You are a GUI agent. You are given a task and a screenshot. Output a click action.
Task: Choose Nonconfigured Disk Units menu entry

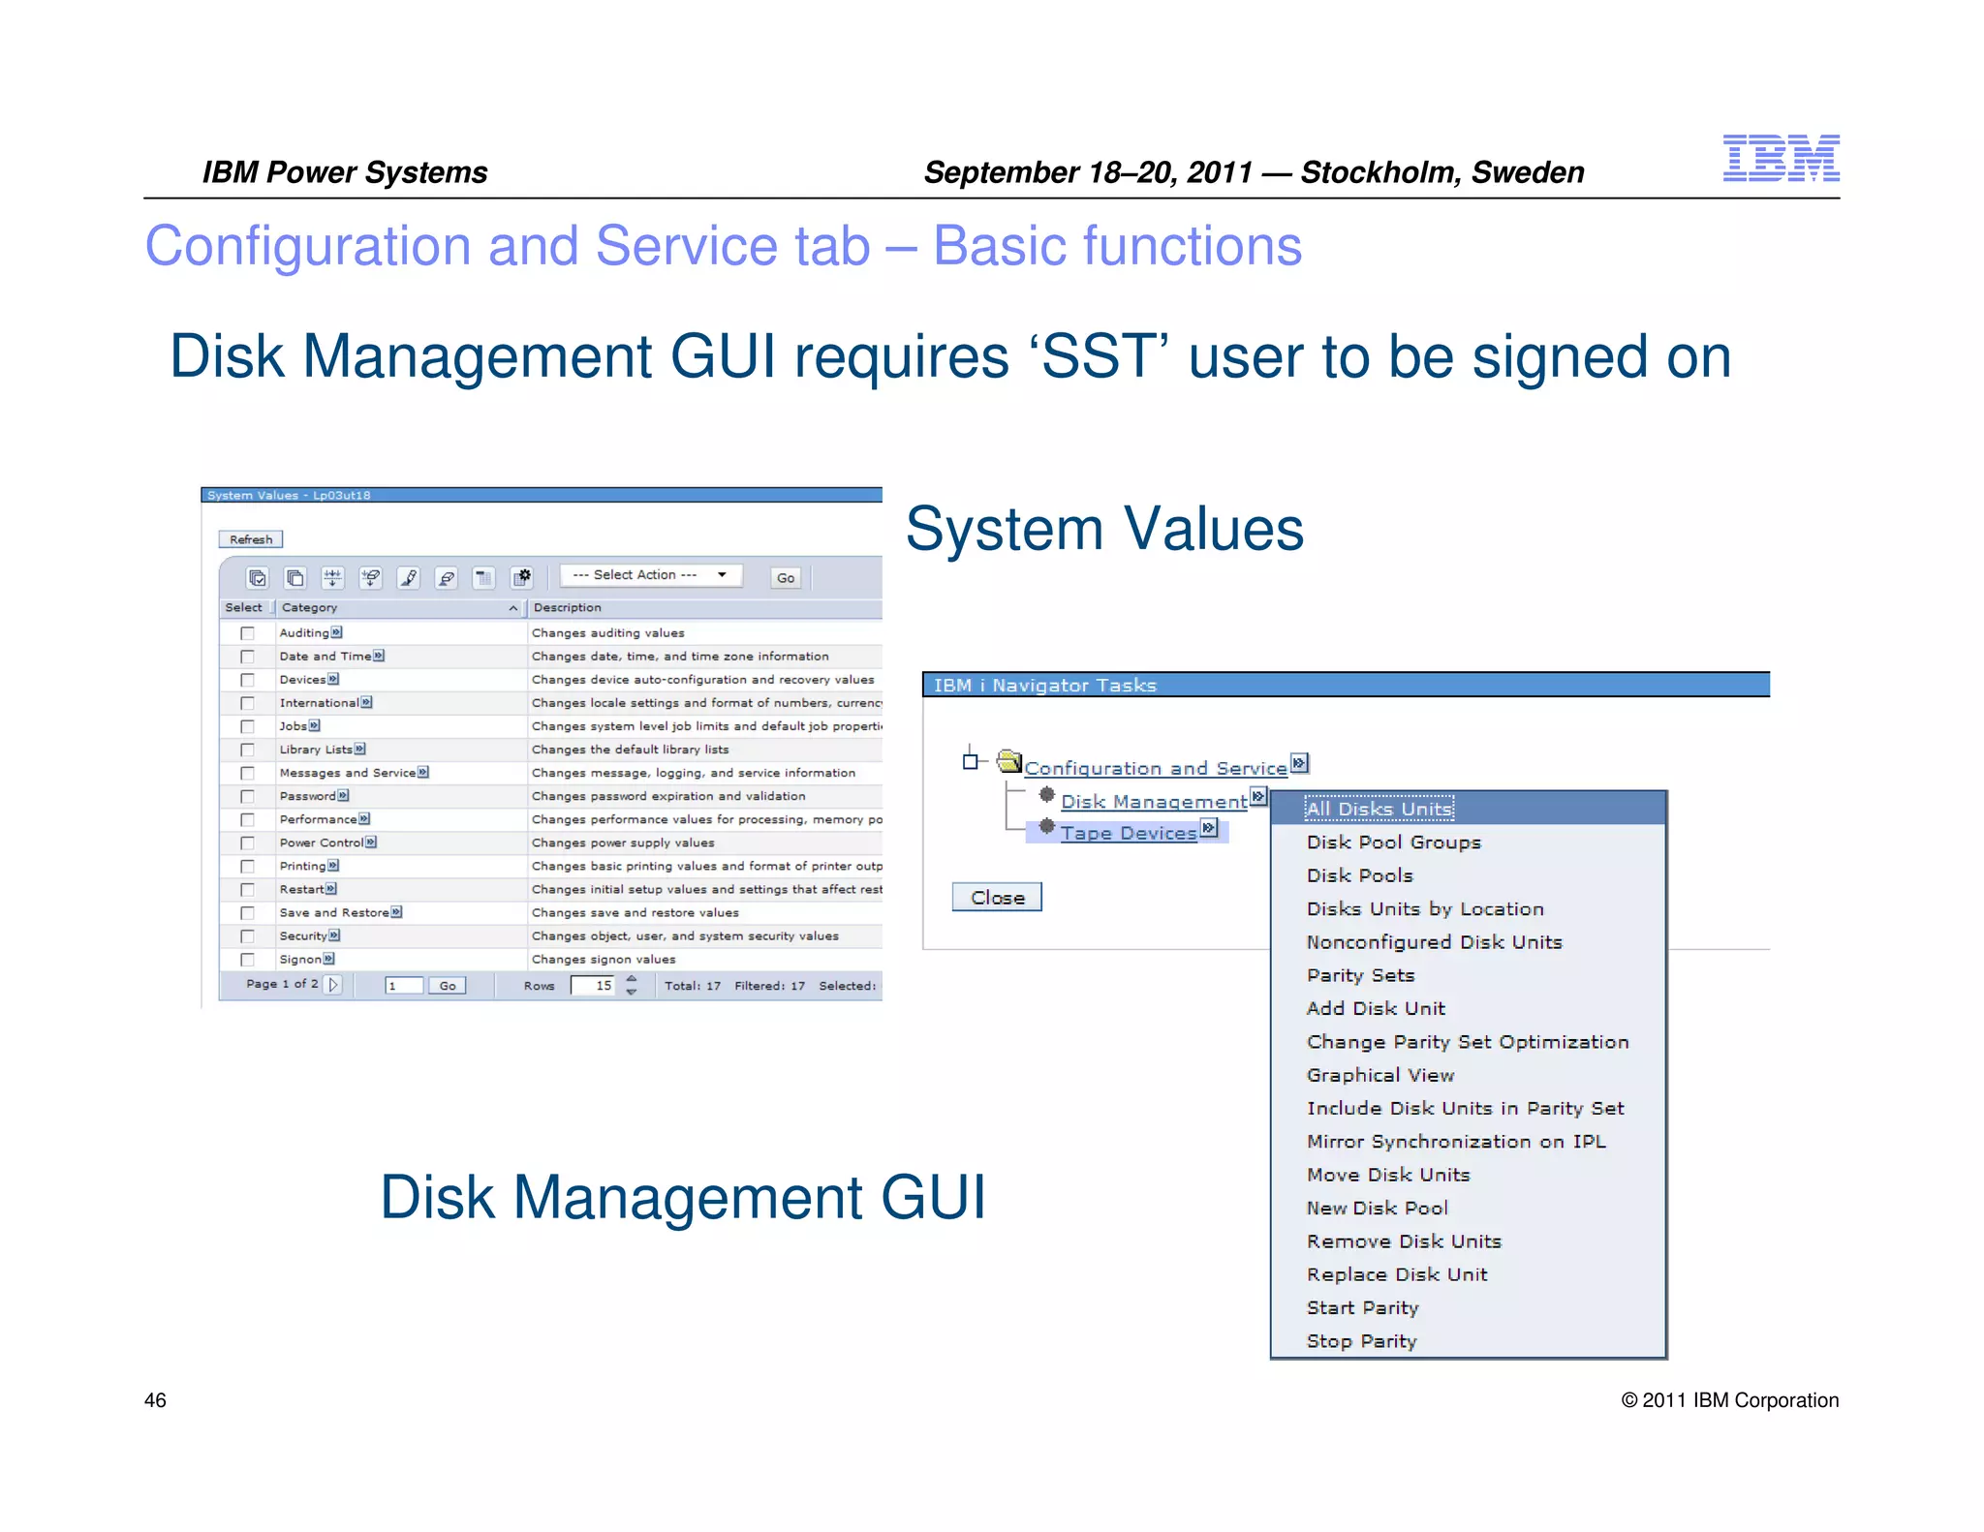1468,941
